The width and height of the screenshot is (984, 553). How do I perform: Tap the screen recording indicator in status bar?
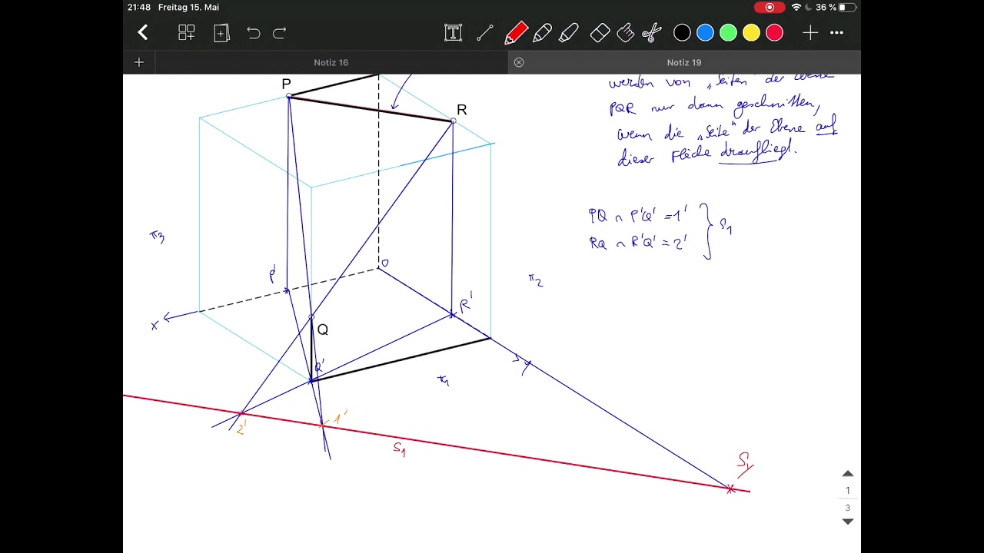point(770,7)
